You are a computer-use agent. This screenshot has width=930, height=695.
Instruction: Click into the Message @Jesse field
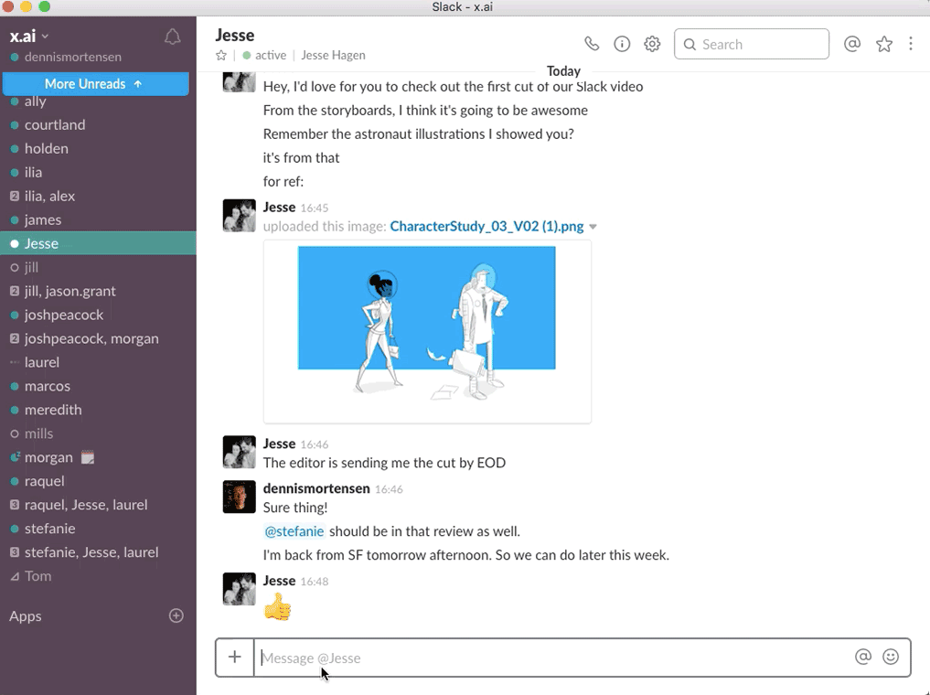pyautogui.click(x=551, y=658)
